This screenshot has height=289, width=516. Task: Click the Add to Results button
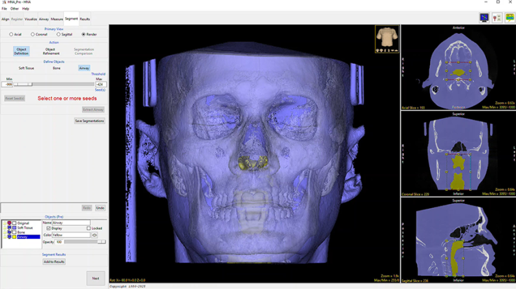(54, 262)
